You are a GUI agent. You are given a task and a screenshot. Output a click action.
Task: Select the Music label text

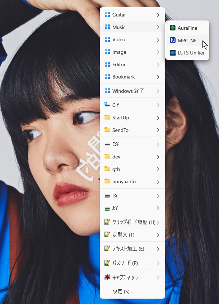point(119,27)
